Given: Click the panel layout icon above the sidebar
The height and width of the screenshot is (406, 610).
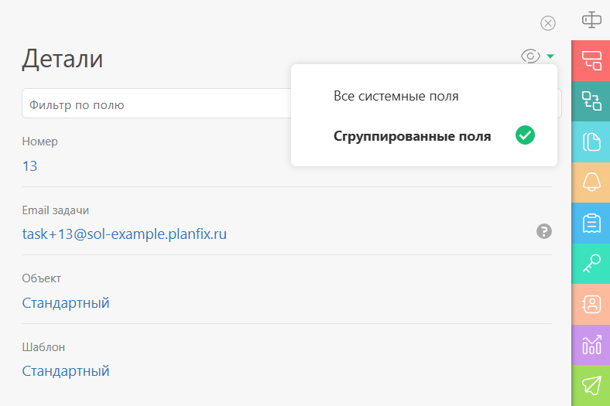Looking at the screenshot, I should click(591, 19).
